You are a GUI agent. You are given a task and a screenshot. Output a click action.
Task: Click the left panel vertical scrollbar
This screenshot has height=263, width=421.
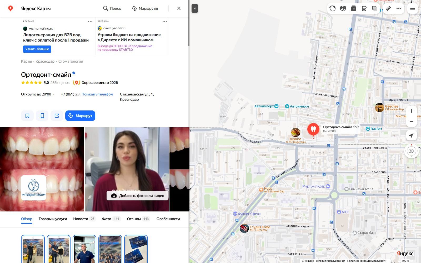tap(188, 32)
